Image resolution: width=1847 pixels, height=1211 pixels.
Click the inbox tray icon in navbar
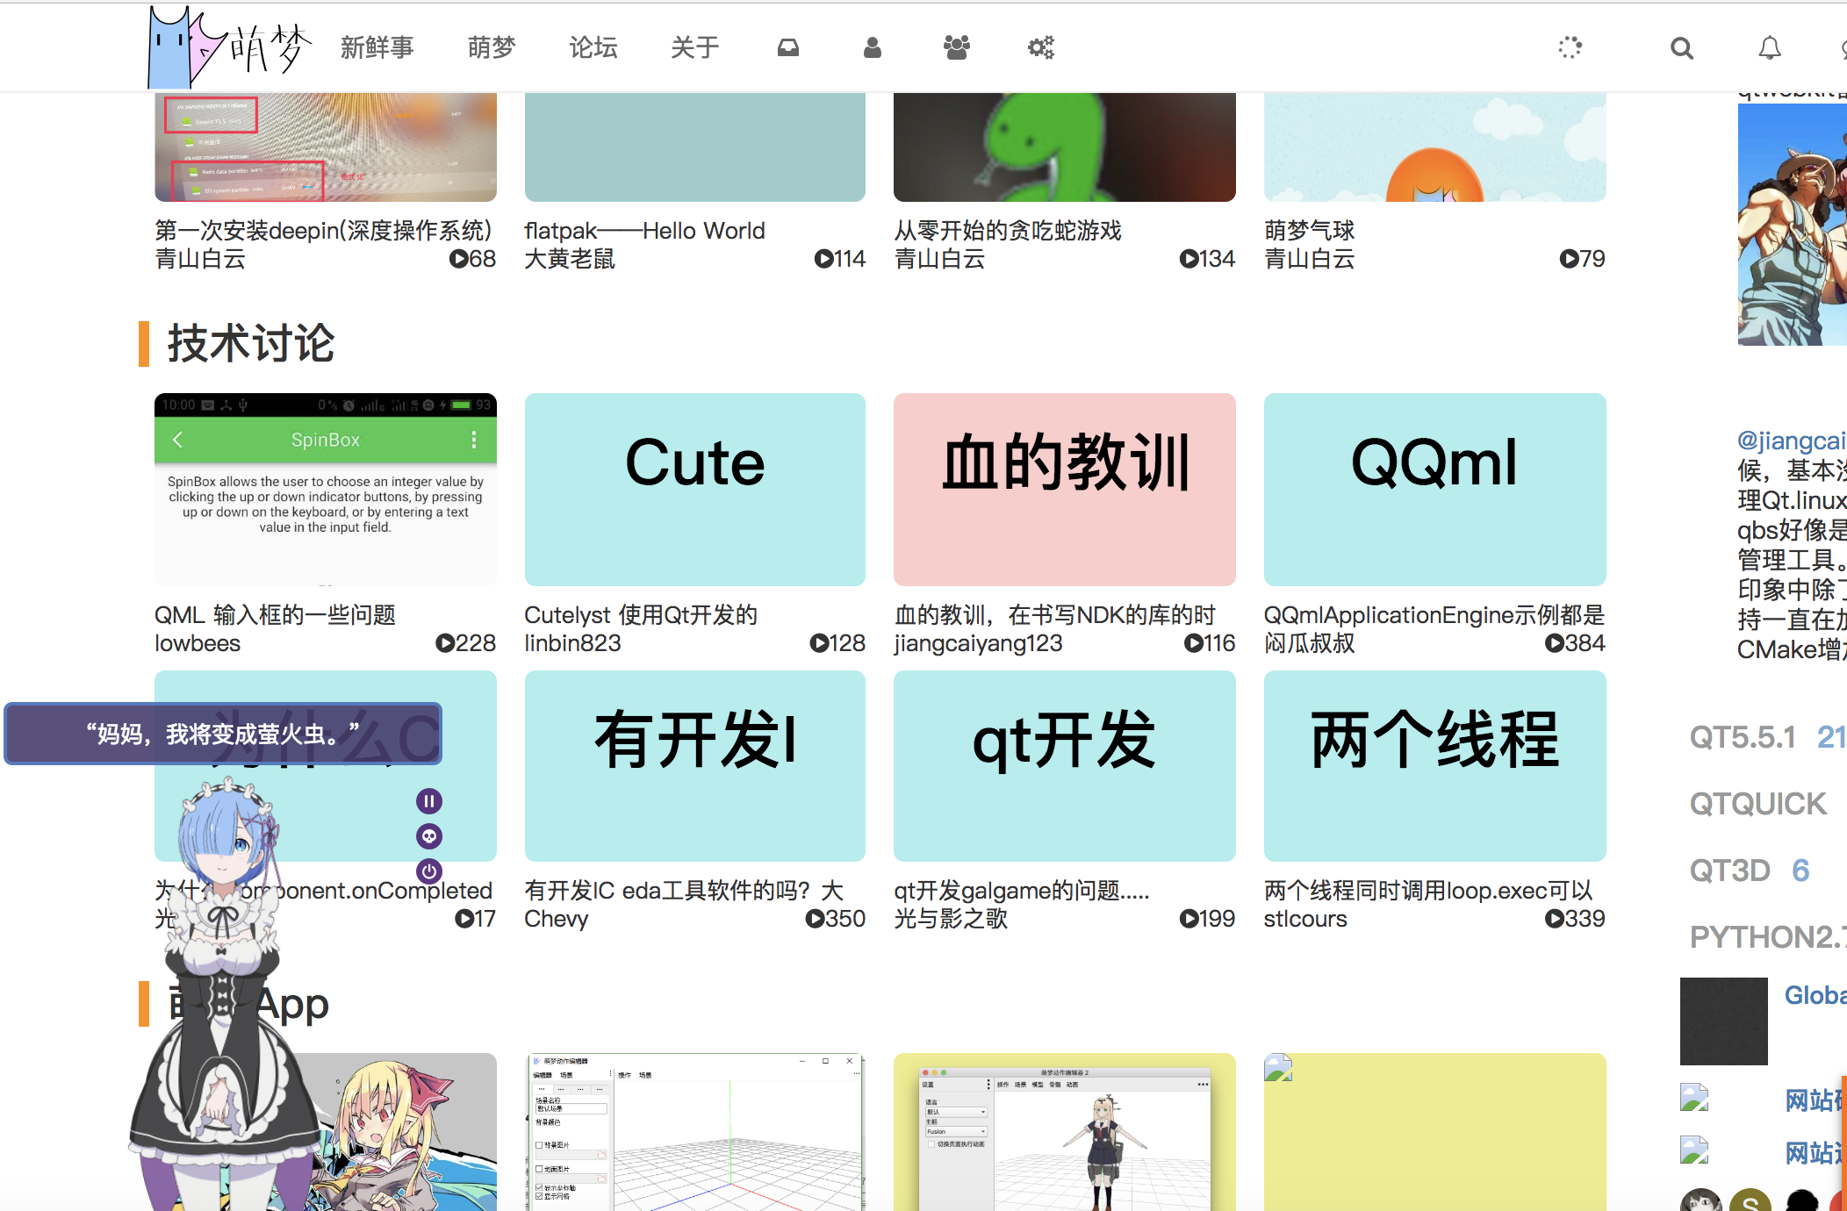click(x=787, y=47)
